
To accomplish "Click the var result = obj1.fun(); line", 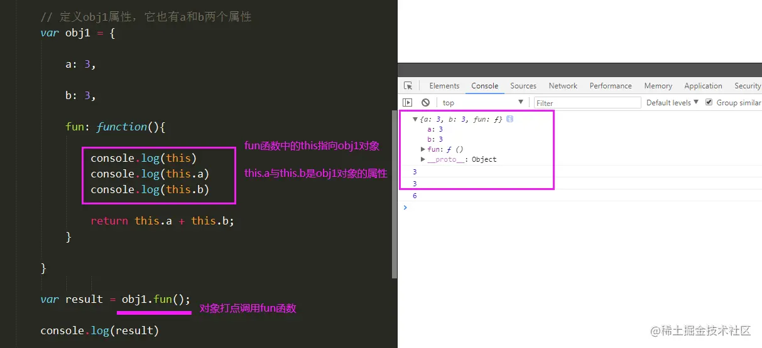I will [x=115, y=299].
